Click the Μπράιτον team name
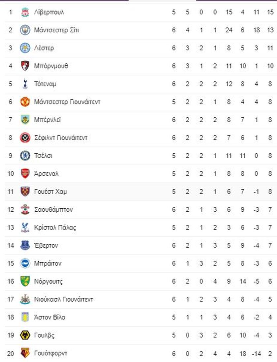The height and width of the screenshot is (362, 277). 48,263
